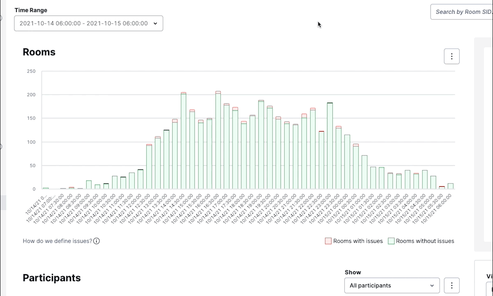Click the 10/14/21 23:00:00 bar
This screenshot has width=493, height=296.
330,146
